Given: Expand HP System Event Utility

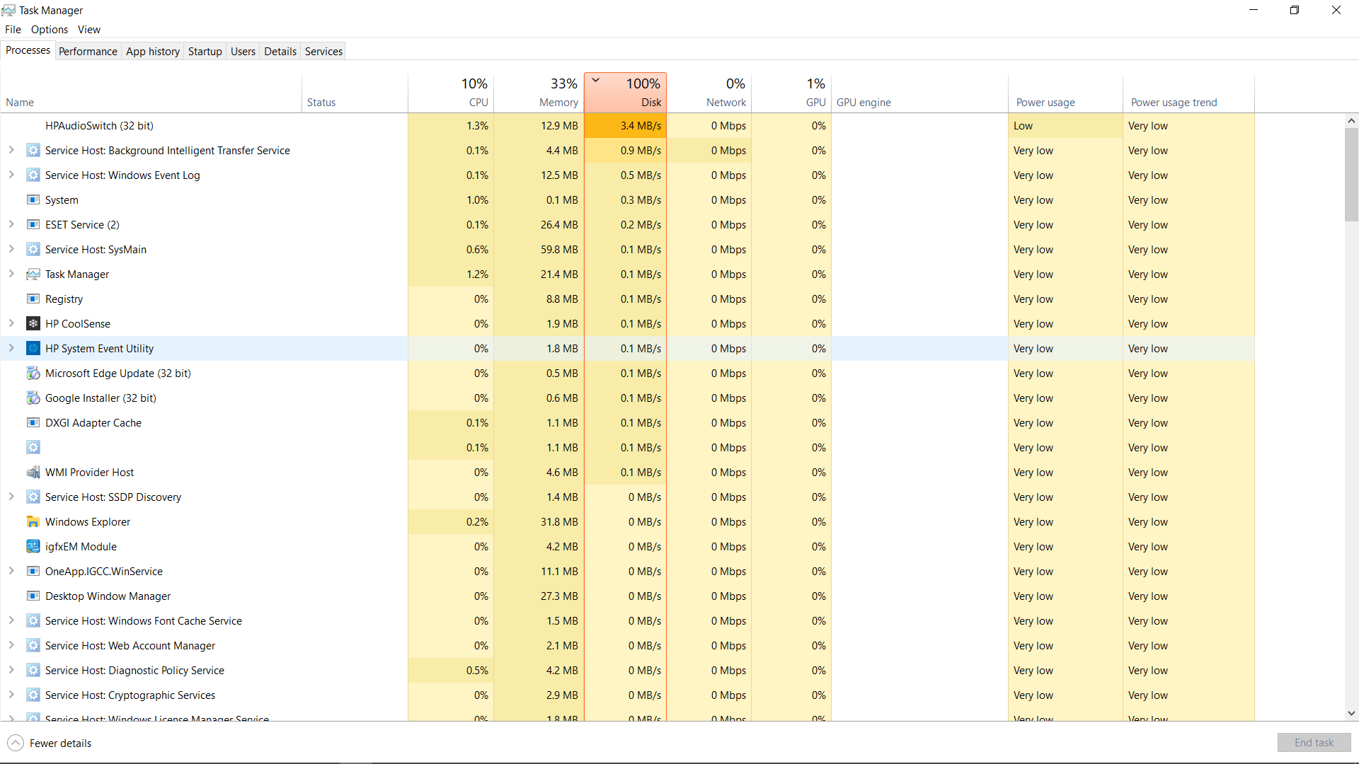Looking at the screenshot, I should 11,348.
